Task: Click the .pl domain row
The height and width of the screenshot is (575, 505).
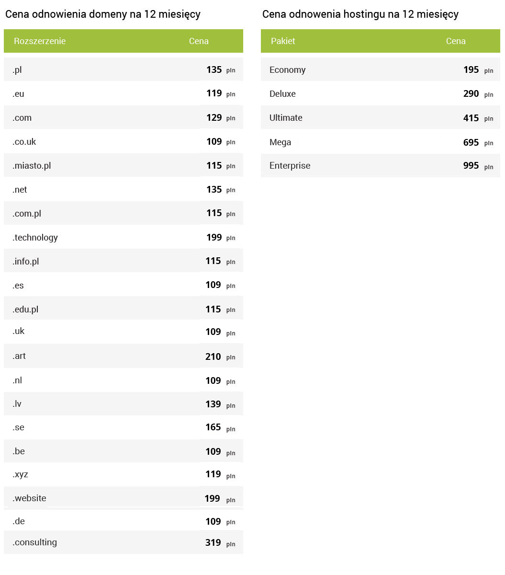Action: coord(123,69)
